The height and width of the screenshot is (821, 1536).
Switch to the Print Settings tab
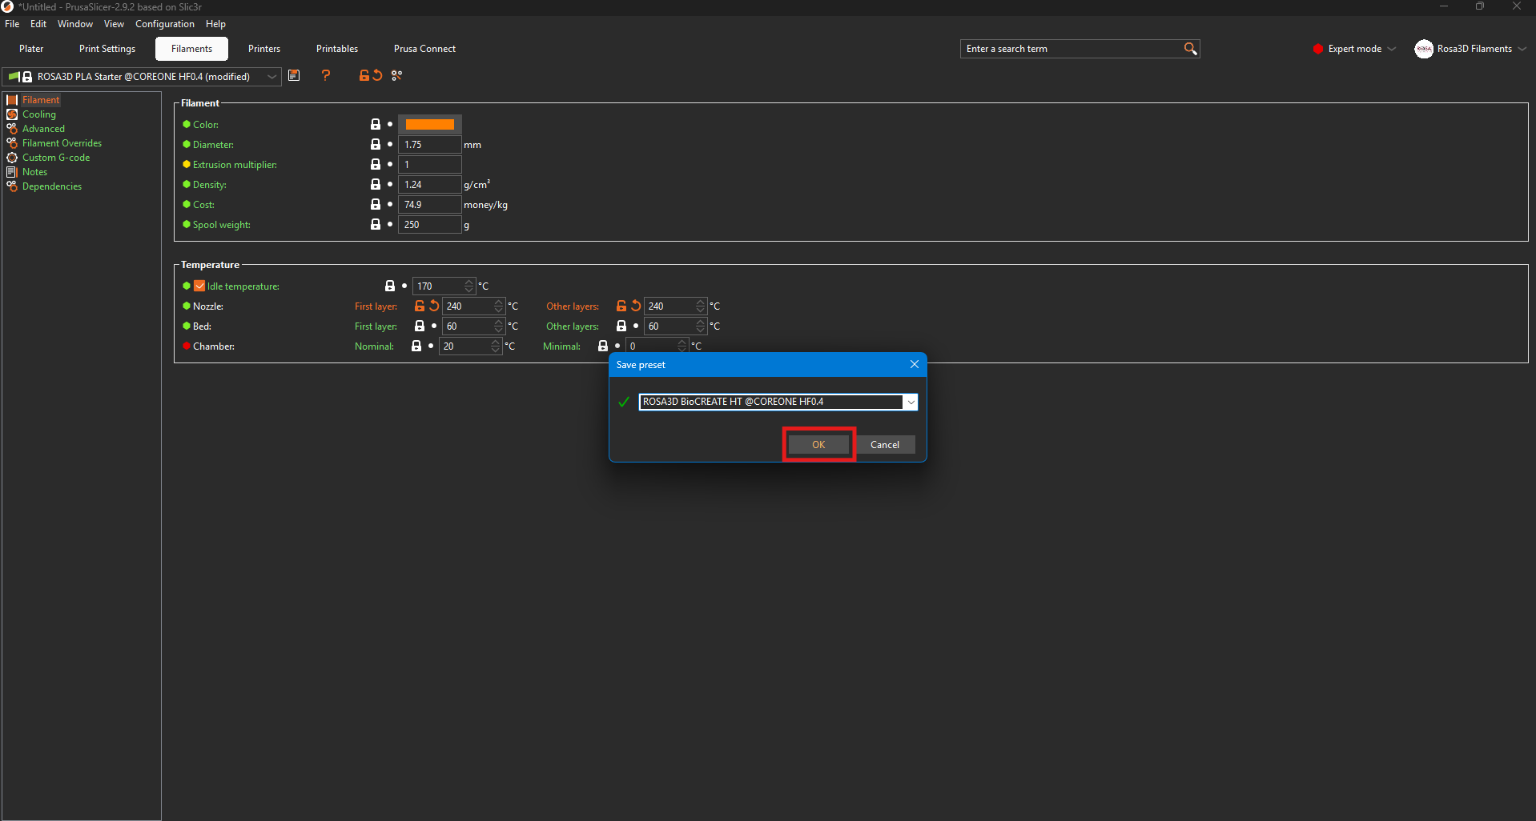click(107, 49)
